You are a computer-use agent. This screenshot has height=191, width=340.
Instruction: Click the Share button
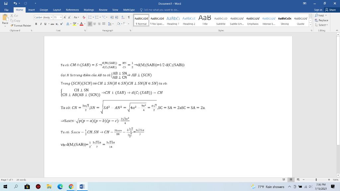pos(331,10)
